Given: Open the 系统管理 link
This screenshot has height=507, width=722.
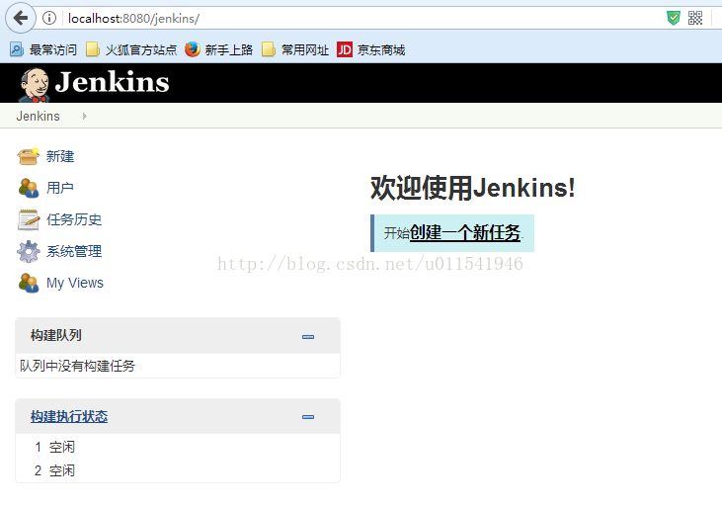Looking at the screenshot, I should click(74, 251).
